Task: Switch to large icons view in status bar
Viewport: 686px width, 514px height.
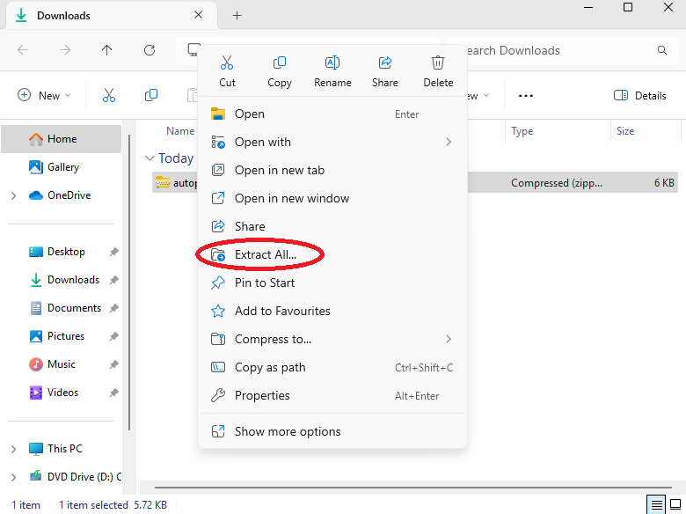Action: [x=676, y=505]
